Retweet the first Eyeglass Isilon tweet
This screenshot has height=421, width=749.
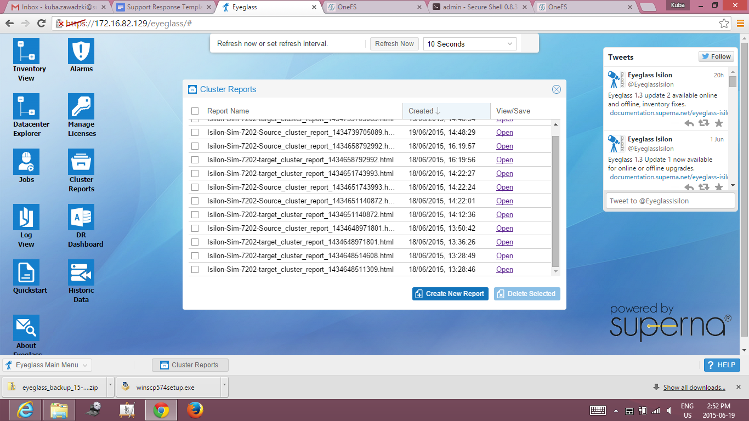(704, 123)
